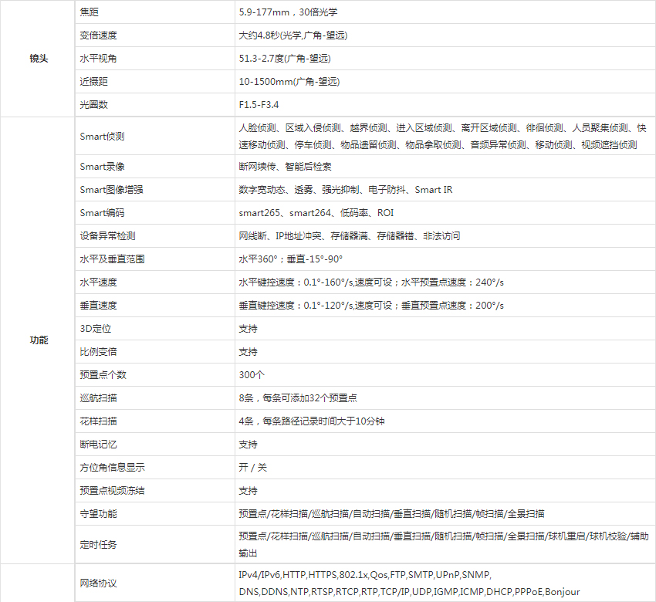Viewport: 656px width, 602px height.
Task: Select the 守望功能 row label
Action: coord(98,514)
